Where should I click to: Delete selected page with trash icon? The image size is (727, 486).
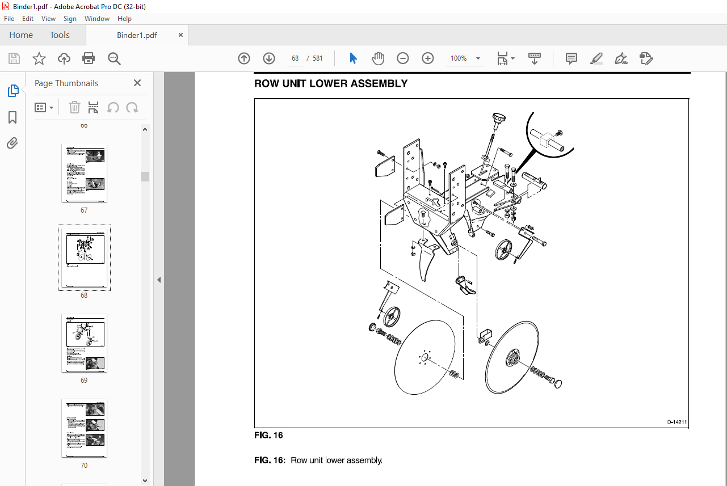(74, 107)
